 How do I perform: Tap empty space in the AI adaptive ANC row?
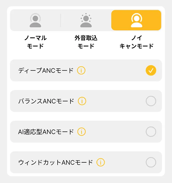[x=116, y=132]
